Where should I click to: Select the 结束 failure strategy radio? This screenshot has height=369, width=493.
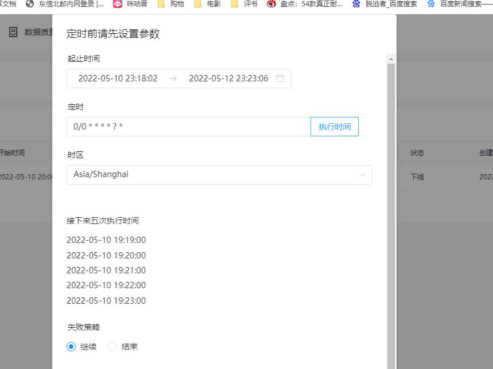coord(112,347)
